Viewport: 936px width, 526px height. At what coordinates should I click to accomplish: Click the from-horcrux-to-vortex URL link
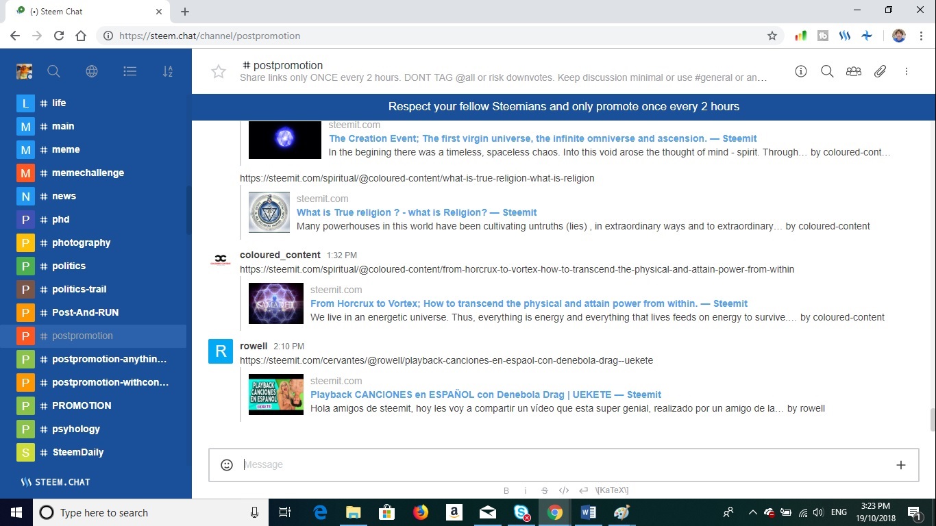(x=517, y=269)
